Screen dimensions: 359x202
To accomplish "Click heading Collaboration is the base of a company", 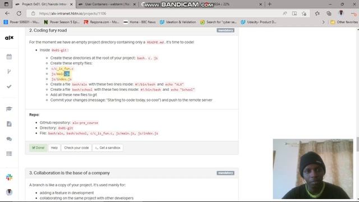I will click(70, 173).
